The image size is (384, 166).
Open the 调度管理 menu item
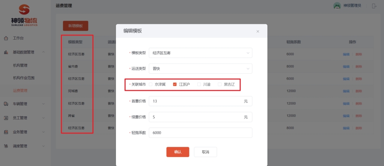tap(20, 146)
